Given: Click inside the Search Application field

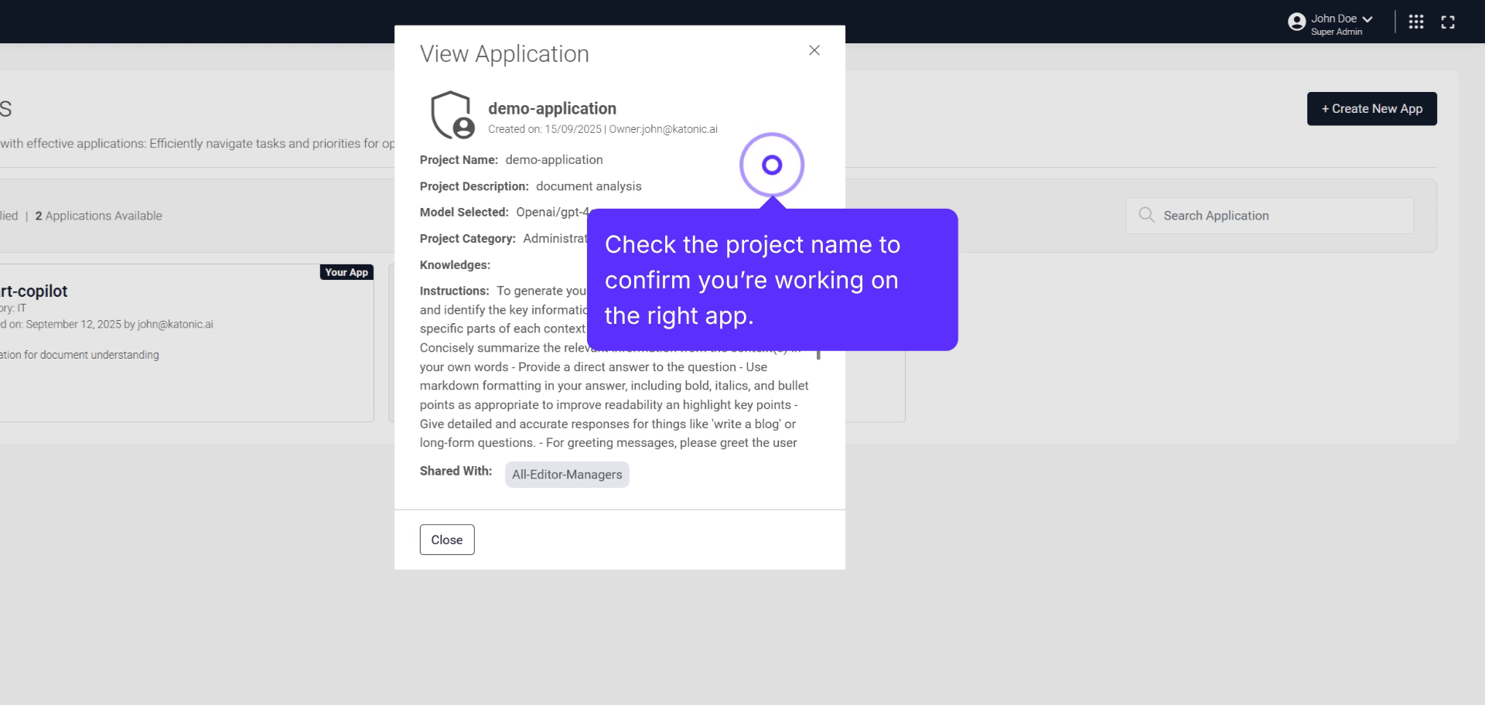Looking at the screenshot, I should tap(1268, 215).
